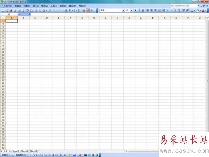
Task: Pick Font Color on drawing toolbar
Action: [x=80, y=155]
